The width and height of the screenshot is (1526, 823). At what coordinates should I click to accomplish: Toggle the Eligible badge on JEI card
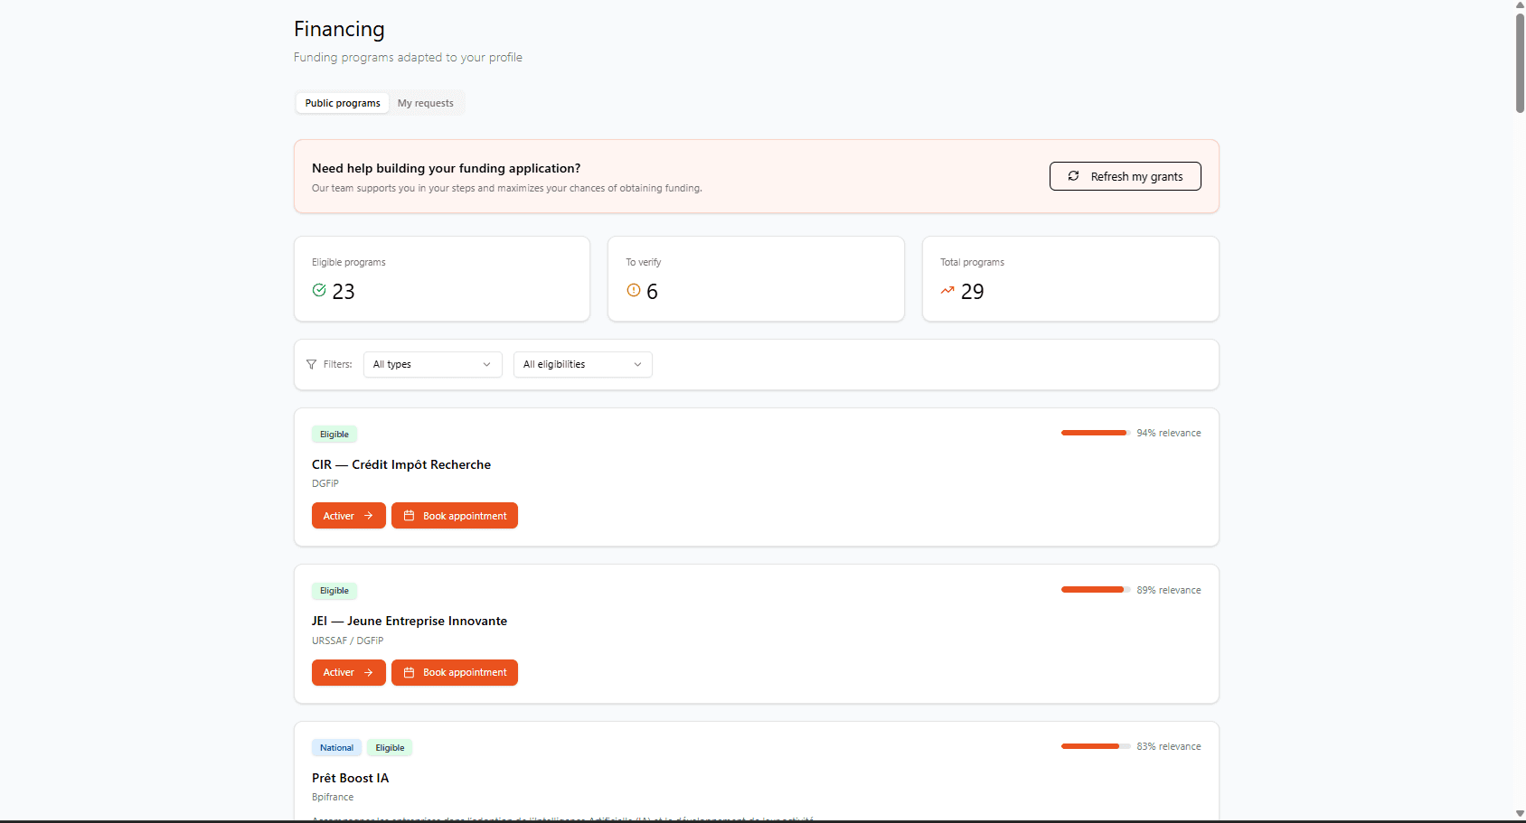click(334, 590)
